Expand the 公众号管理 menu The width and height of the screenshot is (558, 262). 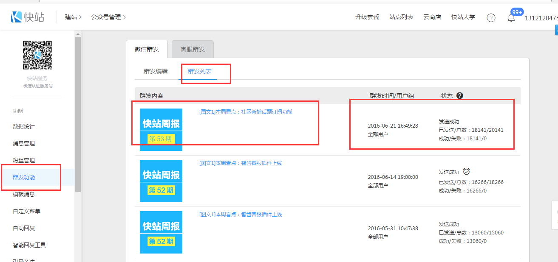[x=108, y=17]
